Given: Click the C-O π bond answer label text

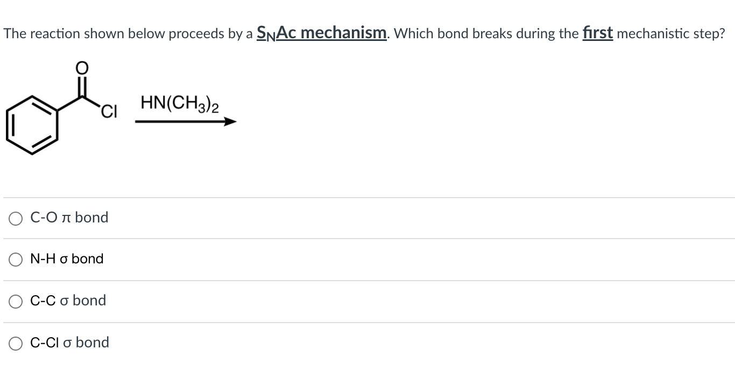Looking at the screenshot, I should click(x=69, y=218).
